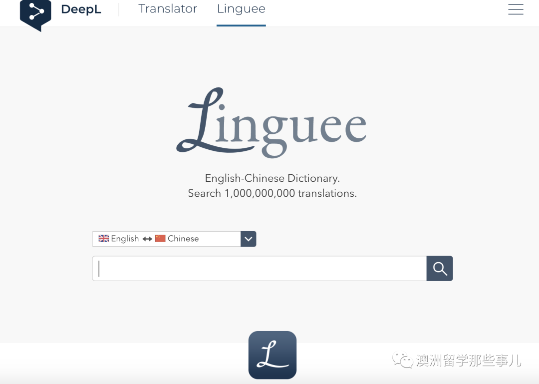The height and width of the screenshot is (384, 539).
Task: Click the UK flag icon in language selector
Action: click(x=103, y=239)
